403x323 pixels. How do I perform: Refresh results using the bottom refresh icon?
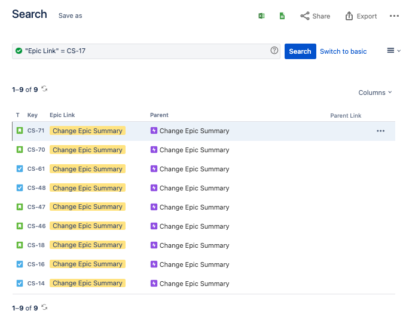pos(44,307)
